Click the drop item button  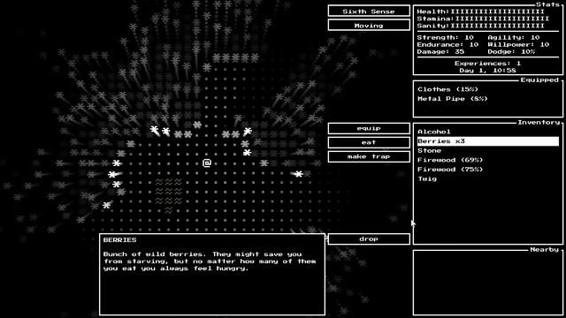pos(369,239)
